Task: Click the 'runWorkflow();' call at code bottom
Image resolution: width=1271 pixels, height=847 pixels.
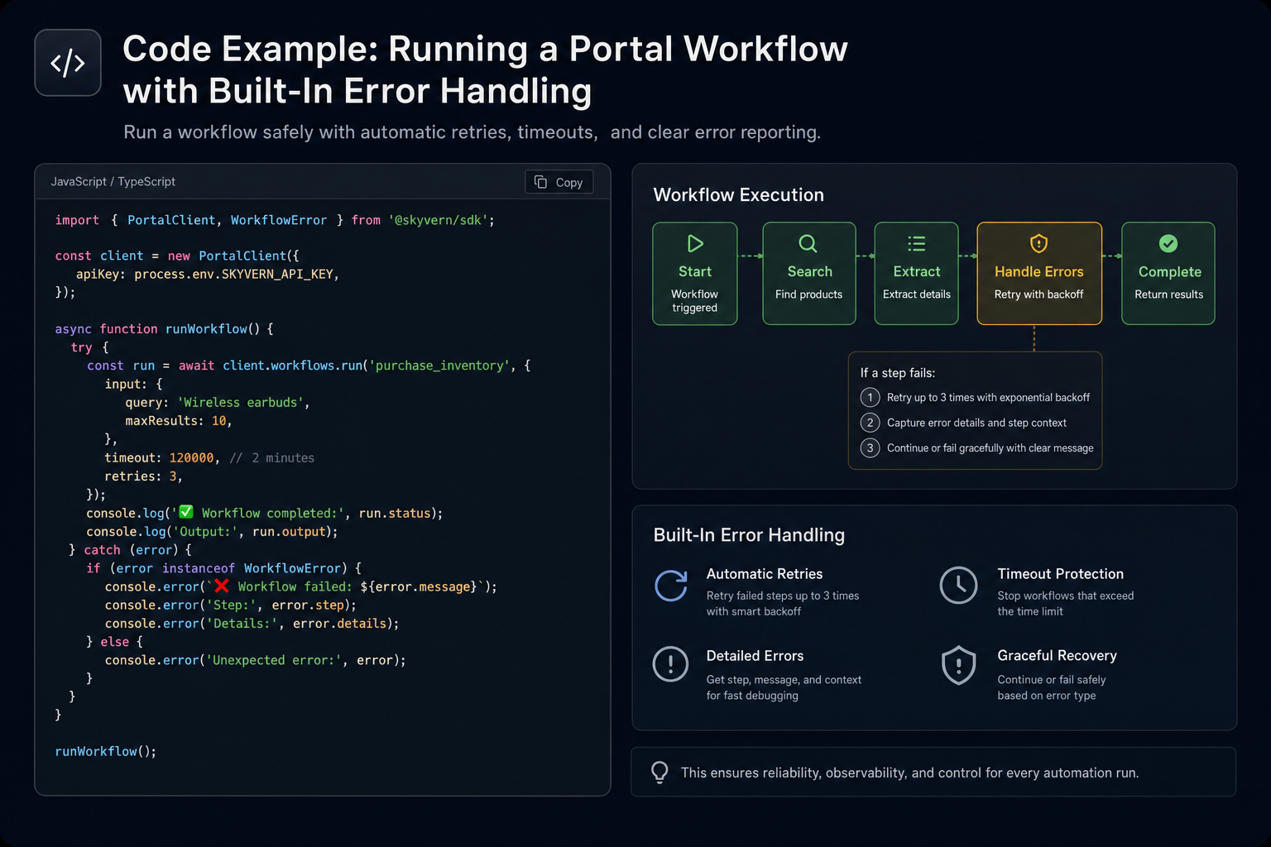Action: point(106,752)
